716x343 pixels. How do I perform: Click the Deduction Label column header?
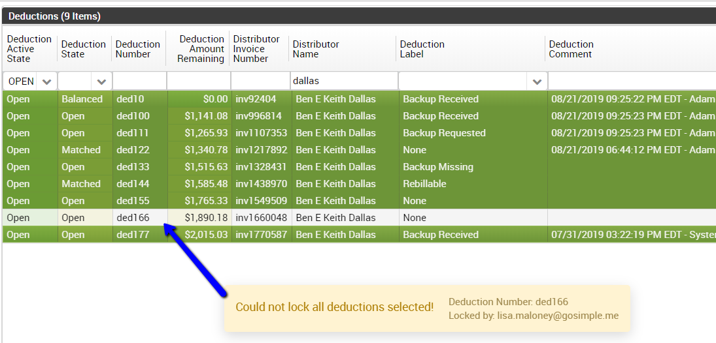point(422,49)
